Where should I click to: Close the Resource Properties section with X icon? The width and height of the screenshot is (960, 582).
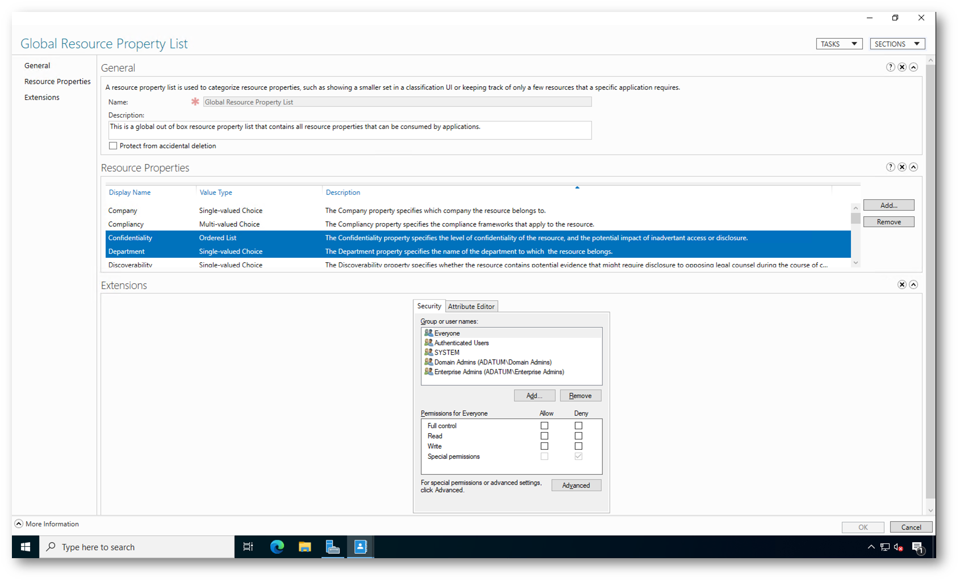[902, 167]
